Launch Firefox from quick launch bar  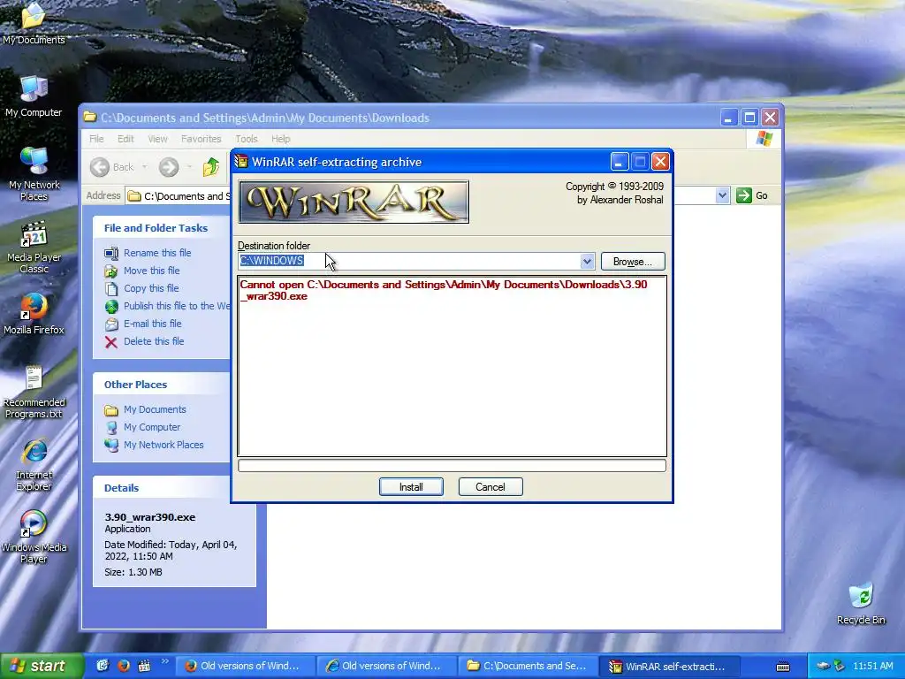tap(123, 666)
